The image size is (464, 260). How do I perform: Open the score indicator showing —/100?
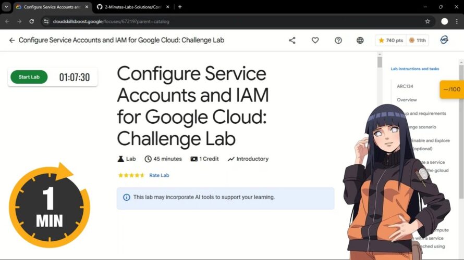tap(452, 89)
